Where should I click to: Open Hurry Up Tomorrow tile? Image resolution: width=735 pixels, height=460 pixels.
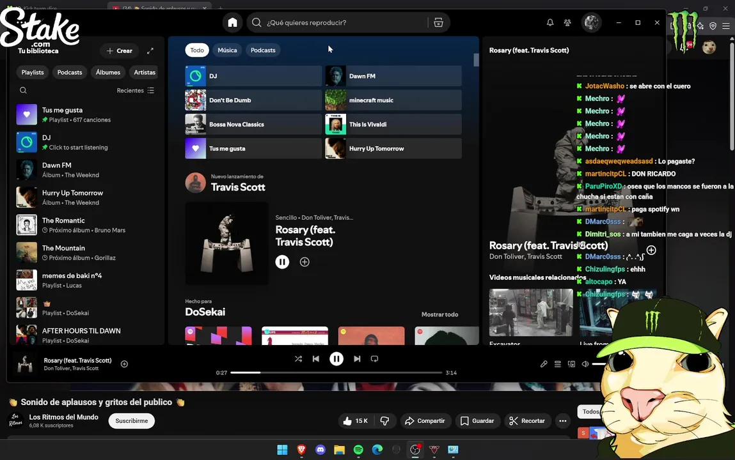pos(393,148)
